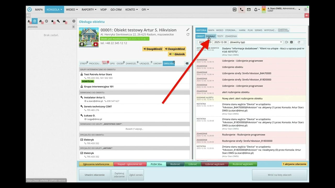Open the clock history icon
The image size is (335, 188).
coord(46,21)
